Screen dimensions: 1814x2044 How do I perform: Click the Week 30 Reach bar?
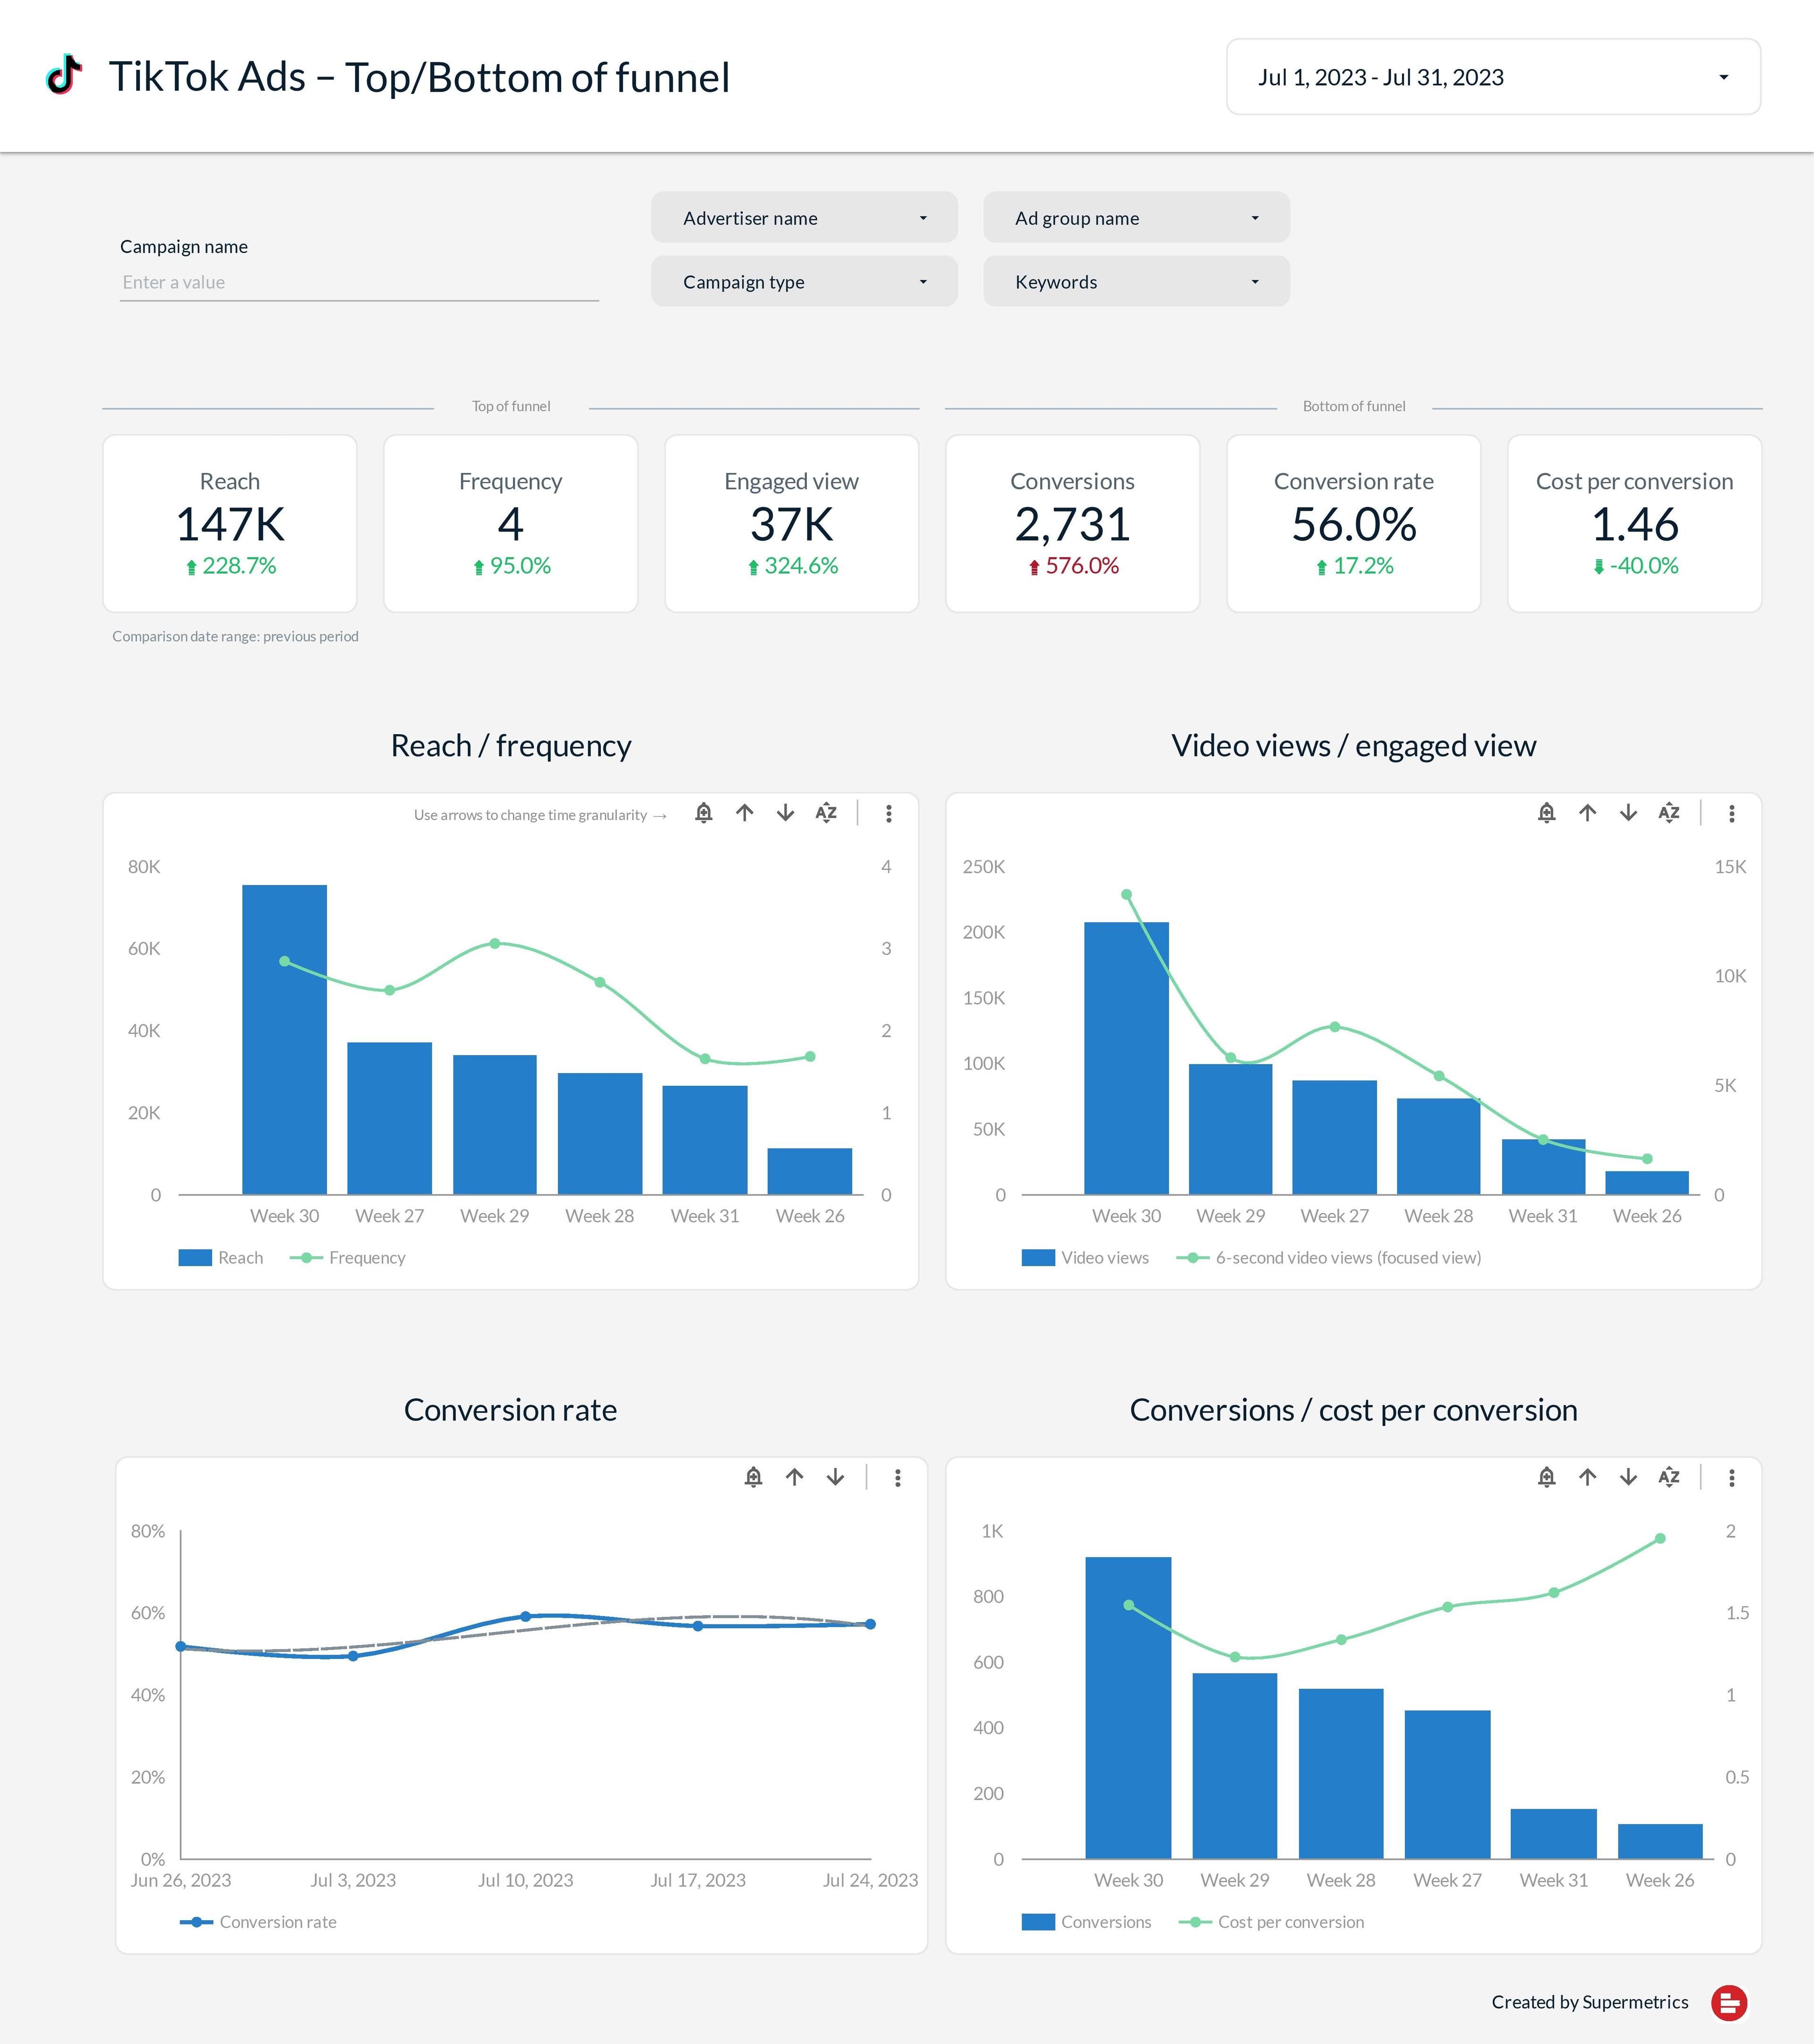coord(284,1040)
